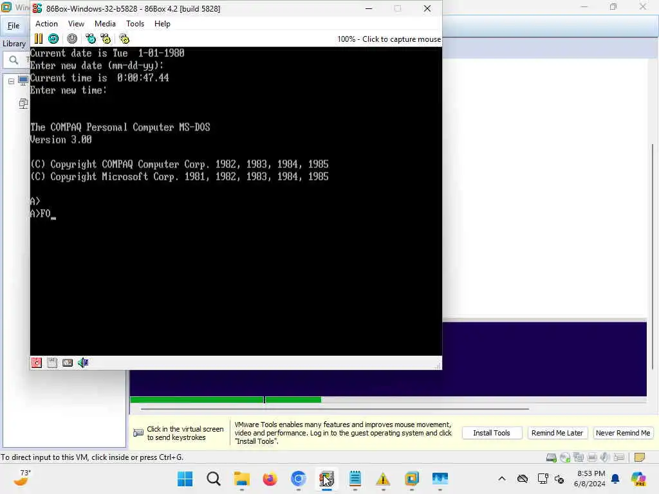Image resolution: width=659 pixels, height=494 pixels.
Task: Pause the 86Box emulation with the pause icon
Action: (x=38, y=39)
